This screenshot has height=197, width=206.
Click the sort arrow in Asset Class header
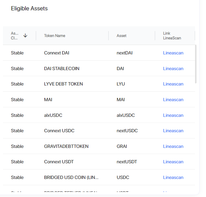pyautogui.click(x=25, y=35)
